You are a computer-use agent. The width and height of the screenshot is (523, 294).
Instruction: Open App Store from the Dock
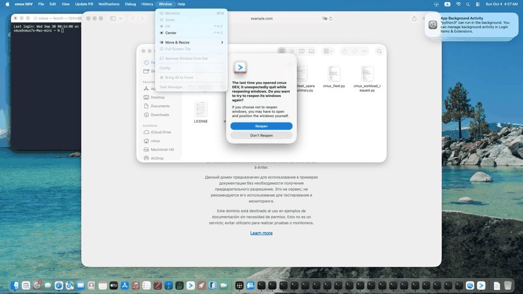pos(125,285)
